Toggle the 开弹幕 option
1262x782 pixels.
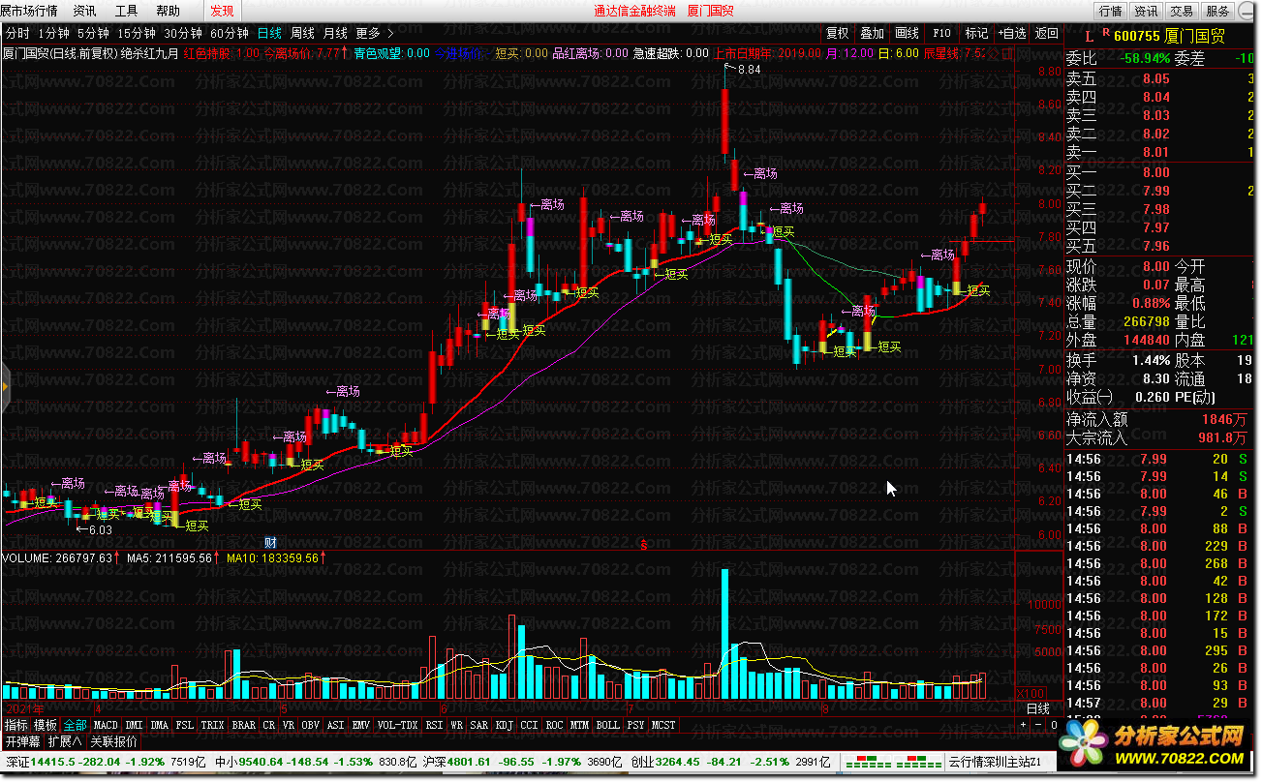pos(22,741)
